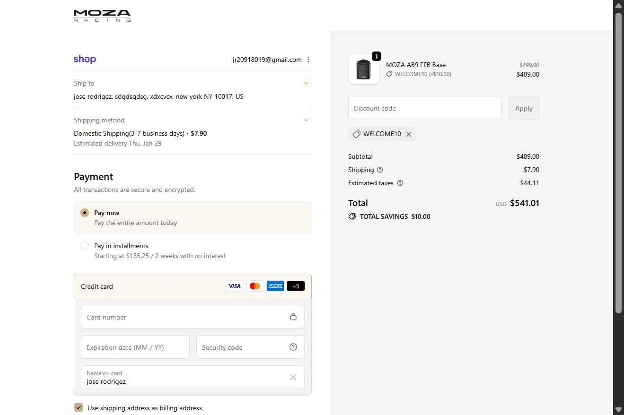Viewport: 624px width, 415px height.
Task: Open the account options kebab menu
Action: [x=308, y=60]
